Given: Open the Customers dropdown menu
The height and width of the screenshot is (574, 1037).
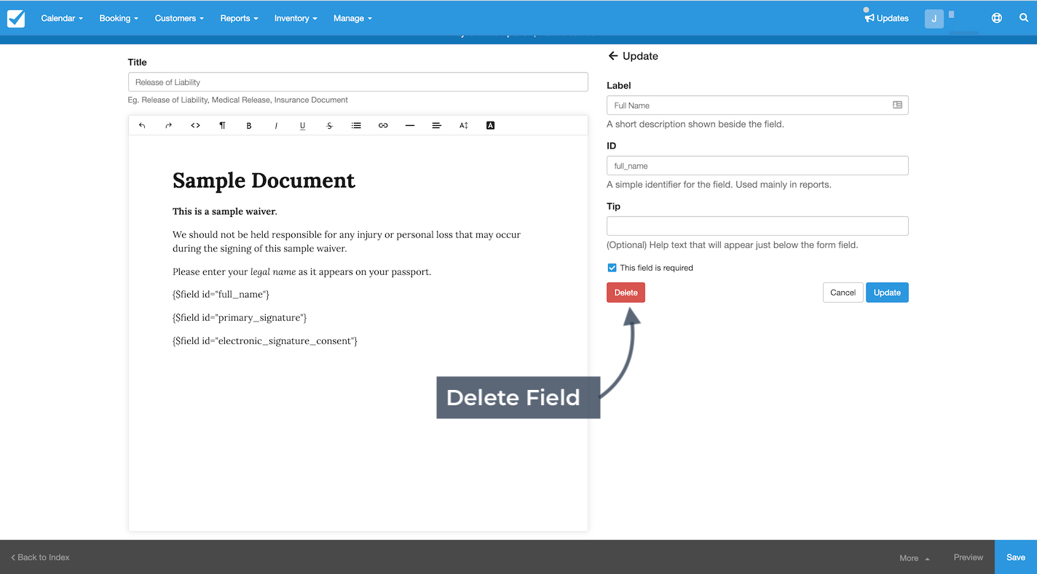Looking at the screenshot, I should pyautogui.click(x=179, y=18).
